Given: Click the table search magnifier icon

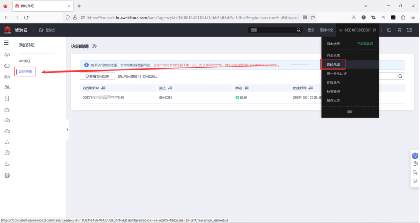Looking at the screenshot, I should [400, 76].
